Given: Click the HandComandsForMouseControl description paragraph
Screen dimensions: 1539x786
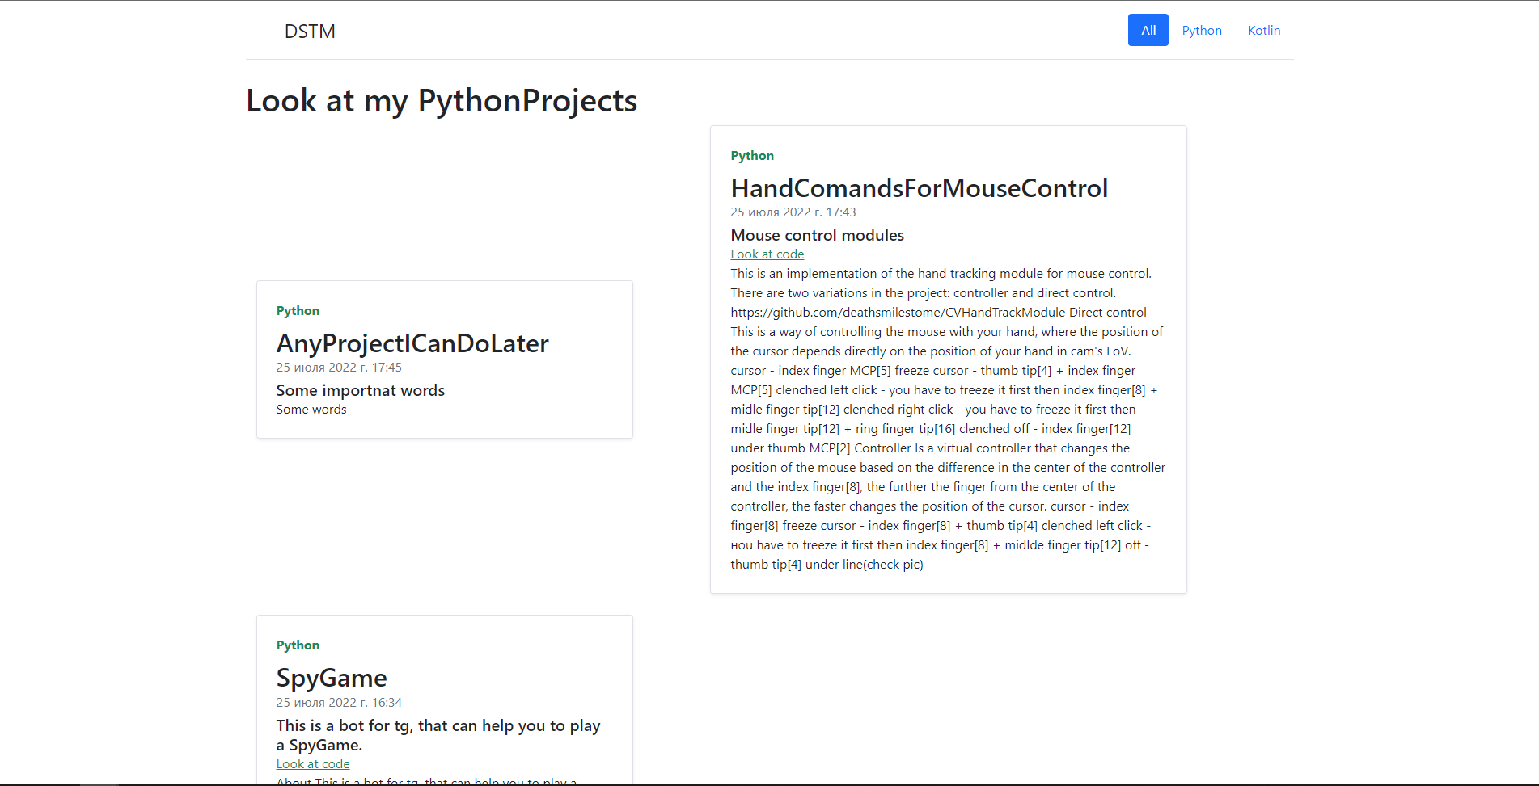Looking at the screenshot, I should 948,418.
